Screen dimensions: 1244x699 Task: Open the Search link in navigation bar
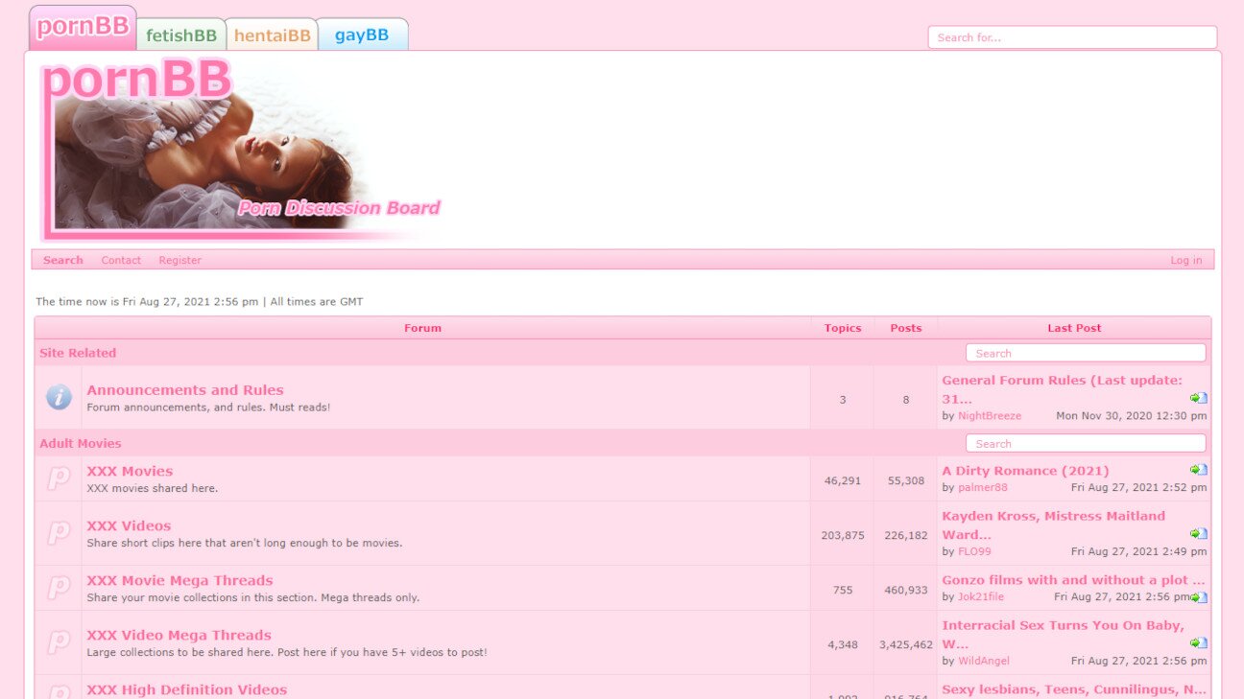[63, 260]
